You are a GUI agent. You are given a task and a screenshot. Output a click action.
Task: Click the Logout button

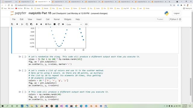[176, 13]
